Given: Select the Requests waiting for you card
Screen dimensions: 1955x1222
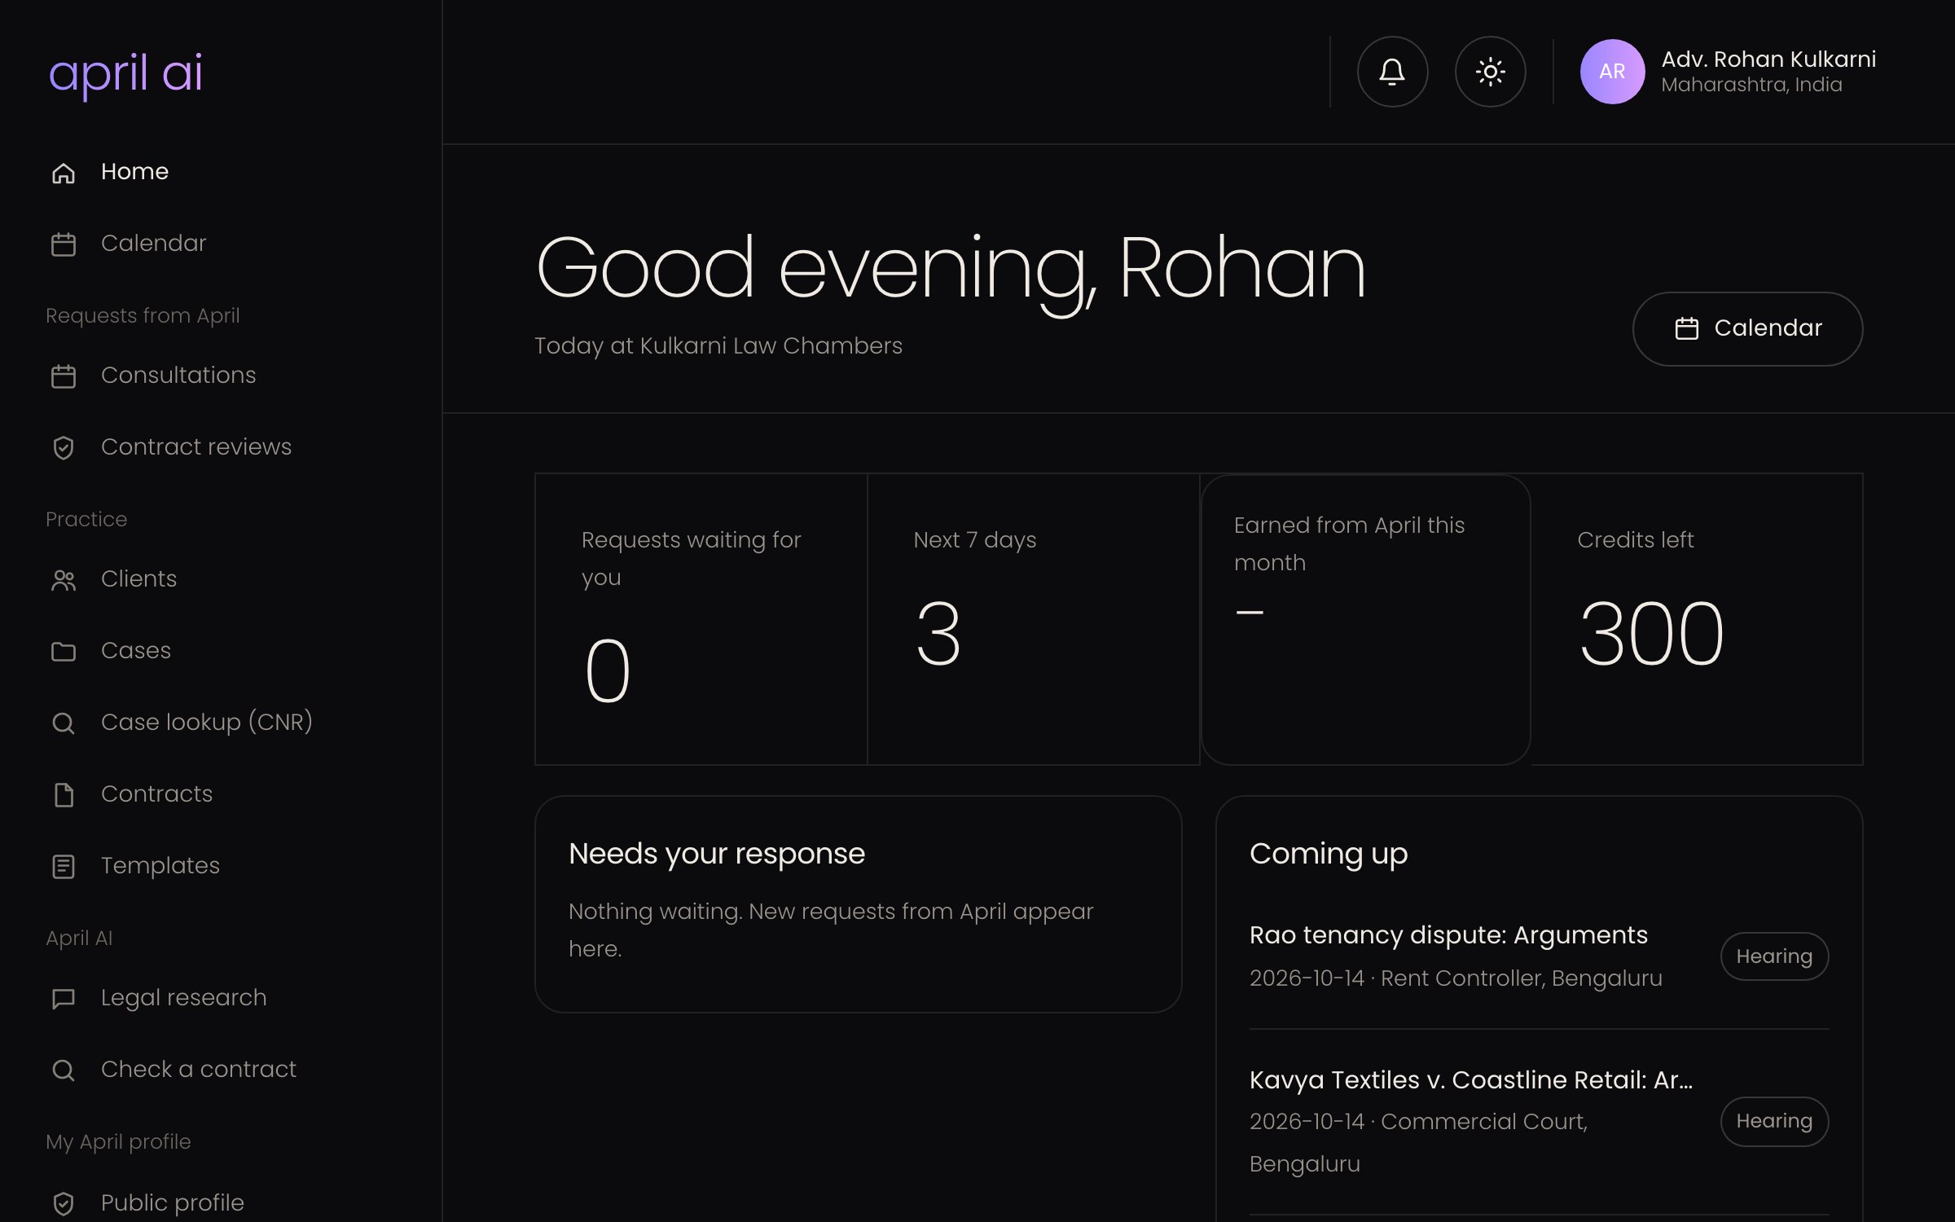Looking at the screenshot, I should pos(701,619).
